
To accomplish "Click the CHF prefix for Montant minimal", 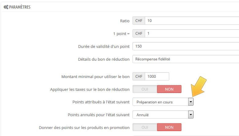I will pos(139,77).
